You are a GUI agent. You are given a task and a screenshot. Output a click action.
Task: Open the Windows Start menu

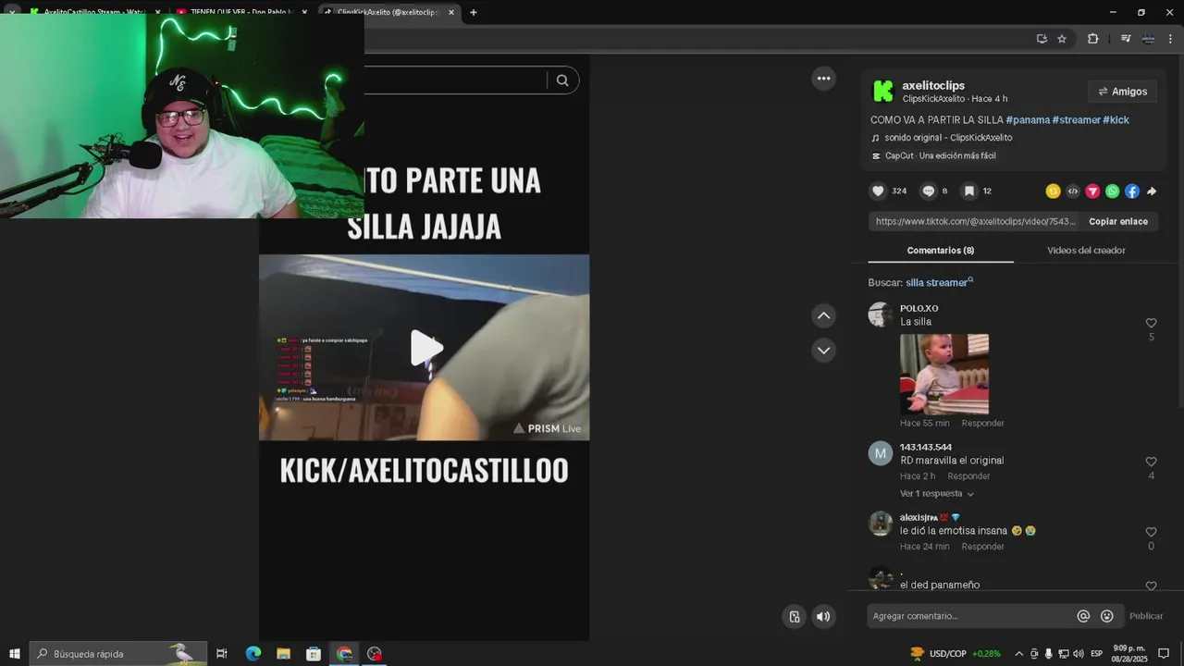(x=15, y=654)
